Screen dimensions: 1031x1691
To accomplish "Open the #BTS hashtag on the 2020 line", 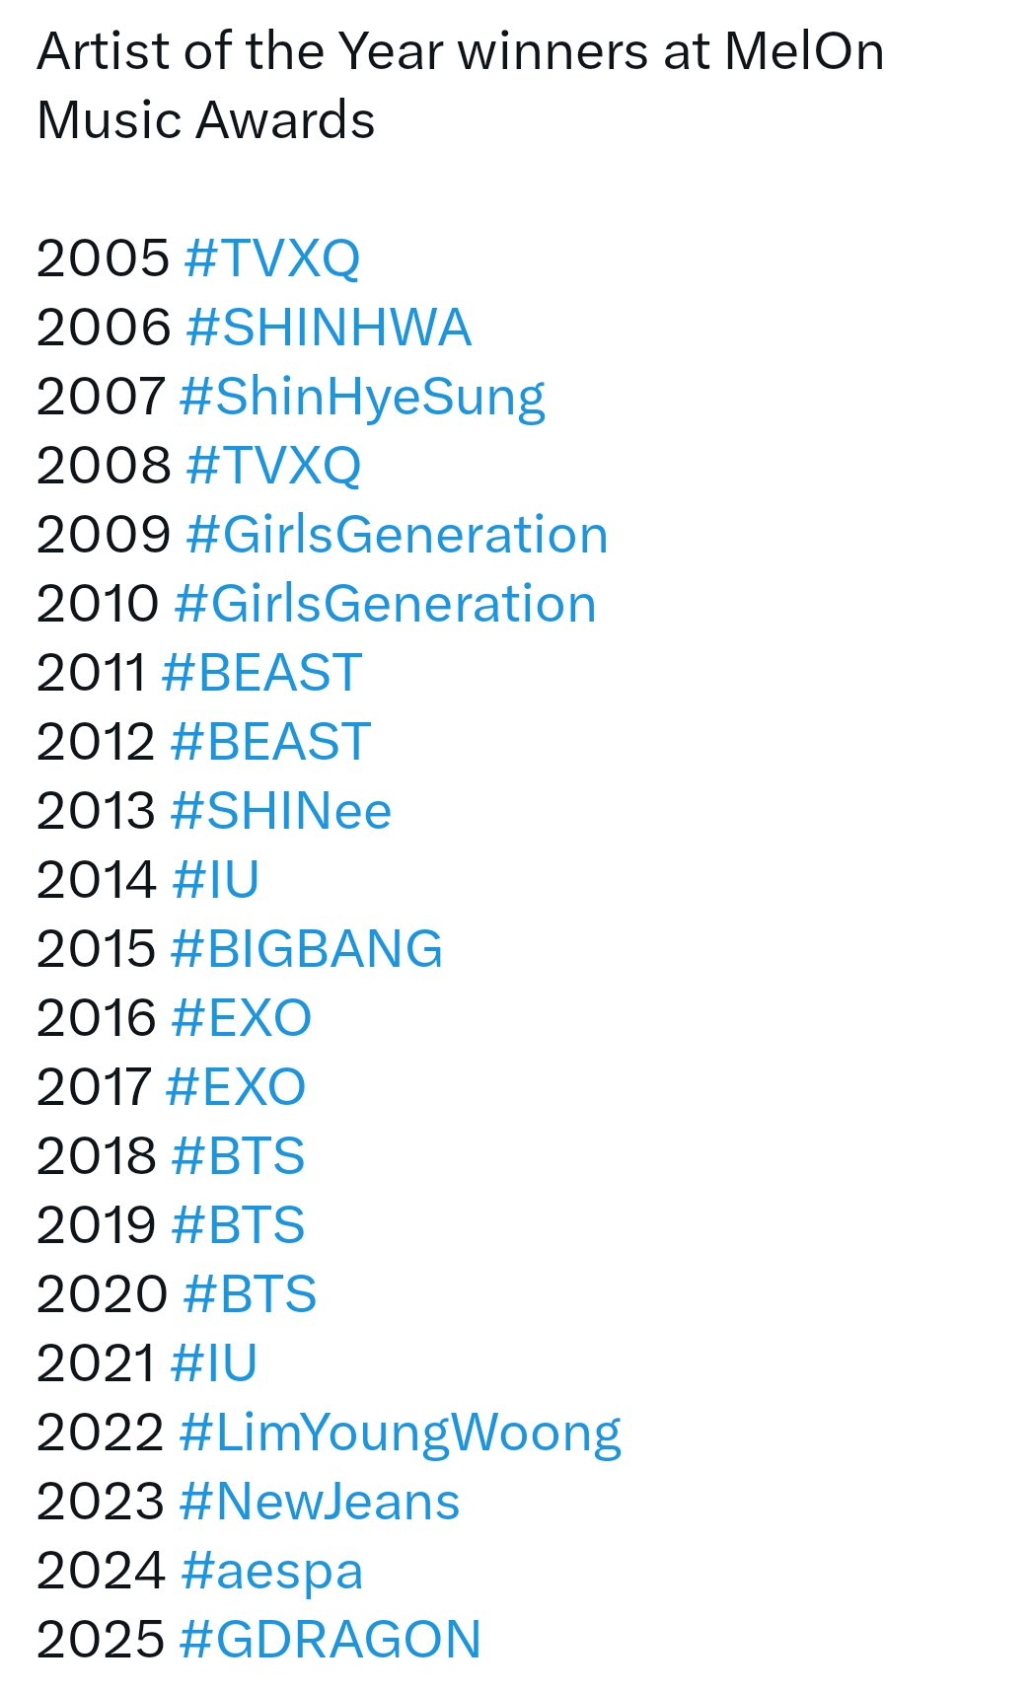I will (x=250, y=1294).
